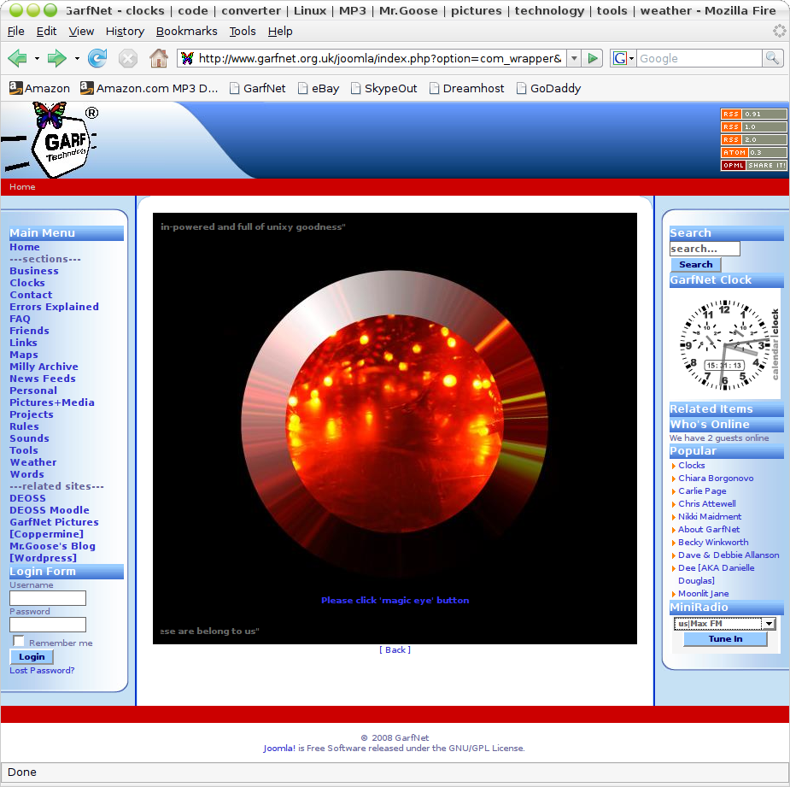The width and height of the screenshot is (790, 787).
Task: Open the History menu
Action: click(x=125, y=32)
